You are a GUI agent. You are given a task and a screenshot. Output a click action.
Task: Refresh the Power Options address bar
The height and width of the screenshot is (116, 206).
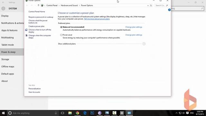click(151, 5)
